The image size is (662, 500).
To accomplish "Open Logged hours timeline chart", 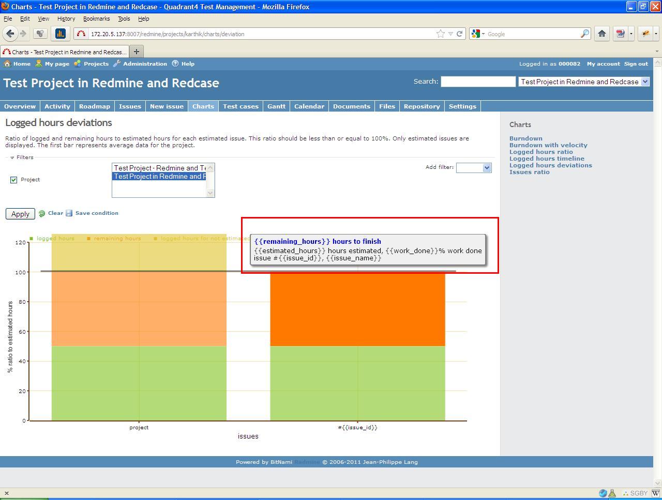I will point(547,159).
